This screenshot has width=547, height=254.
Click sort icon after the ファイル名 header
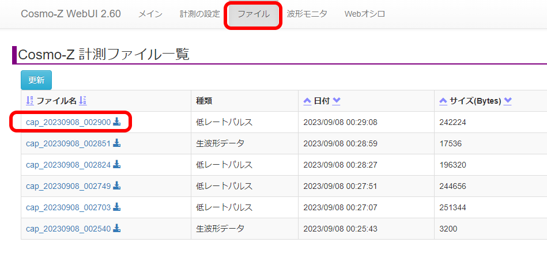point(82,101)
